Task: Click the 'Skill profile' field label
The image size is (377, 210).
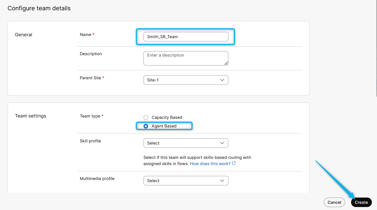Action: [x=90, y=141]
